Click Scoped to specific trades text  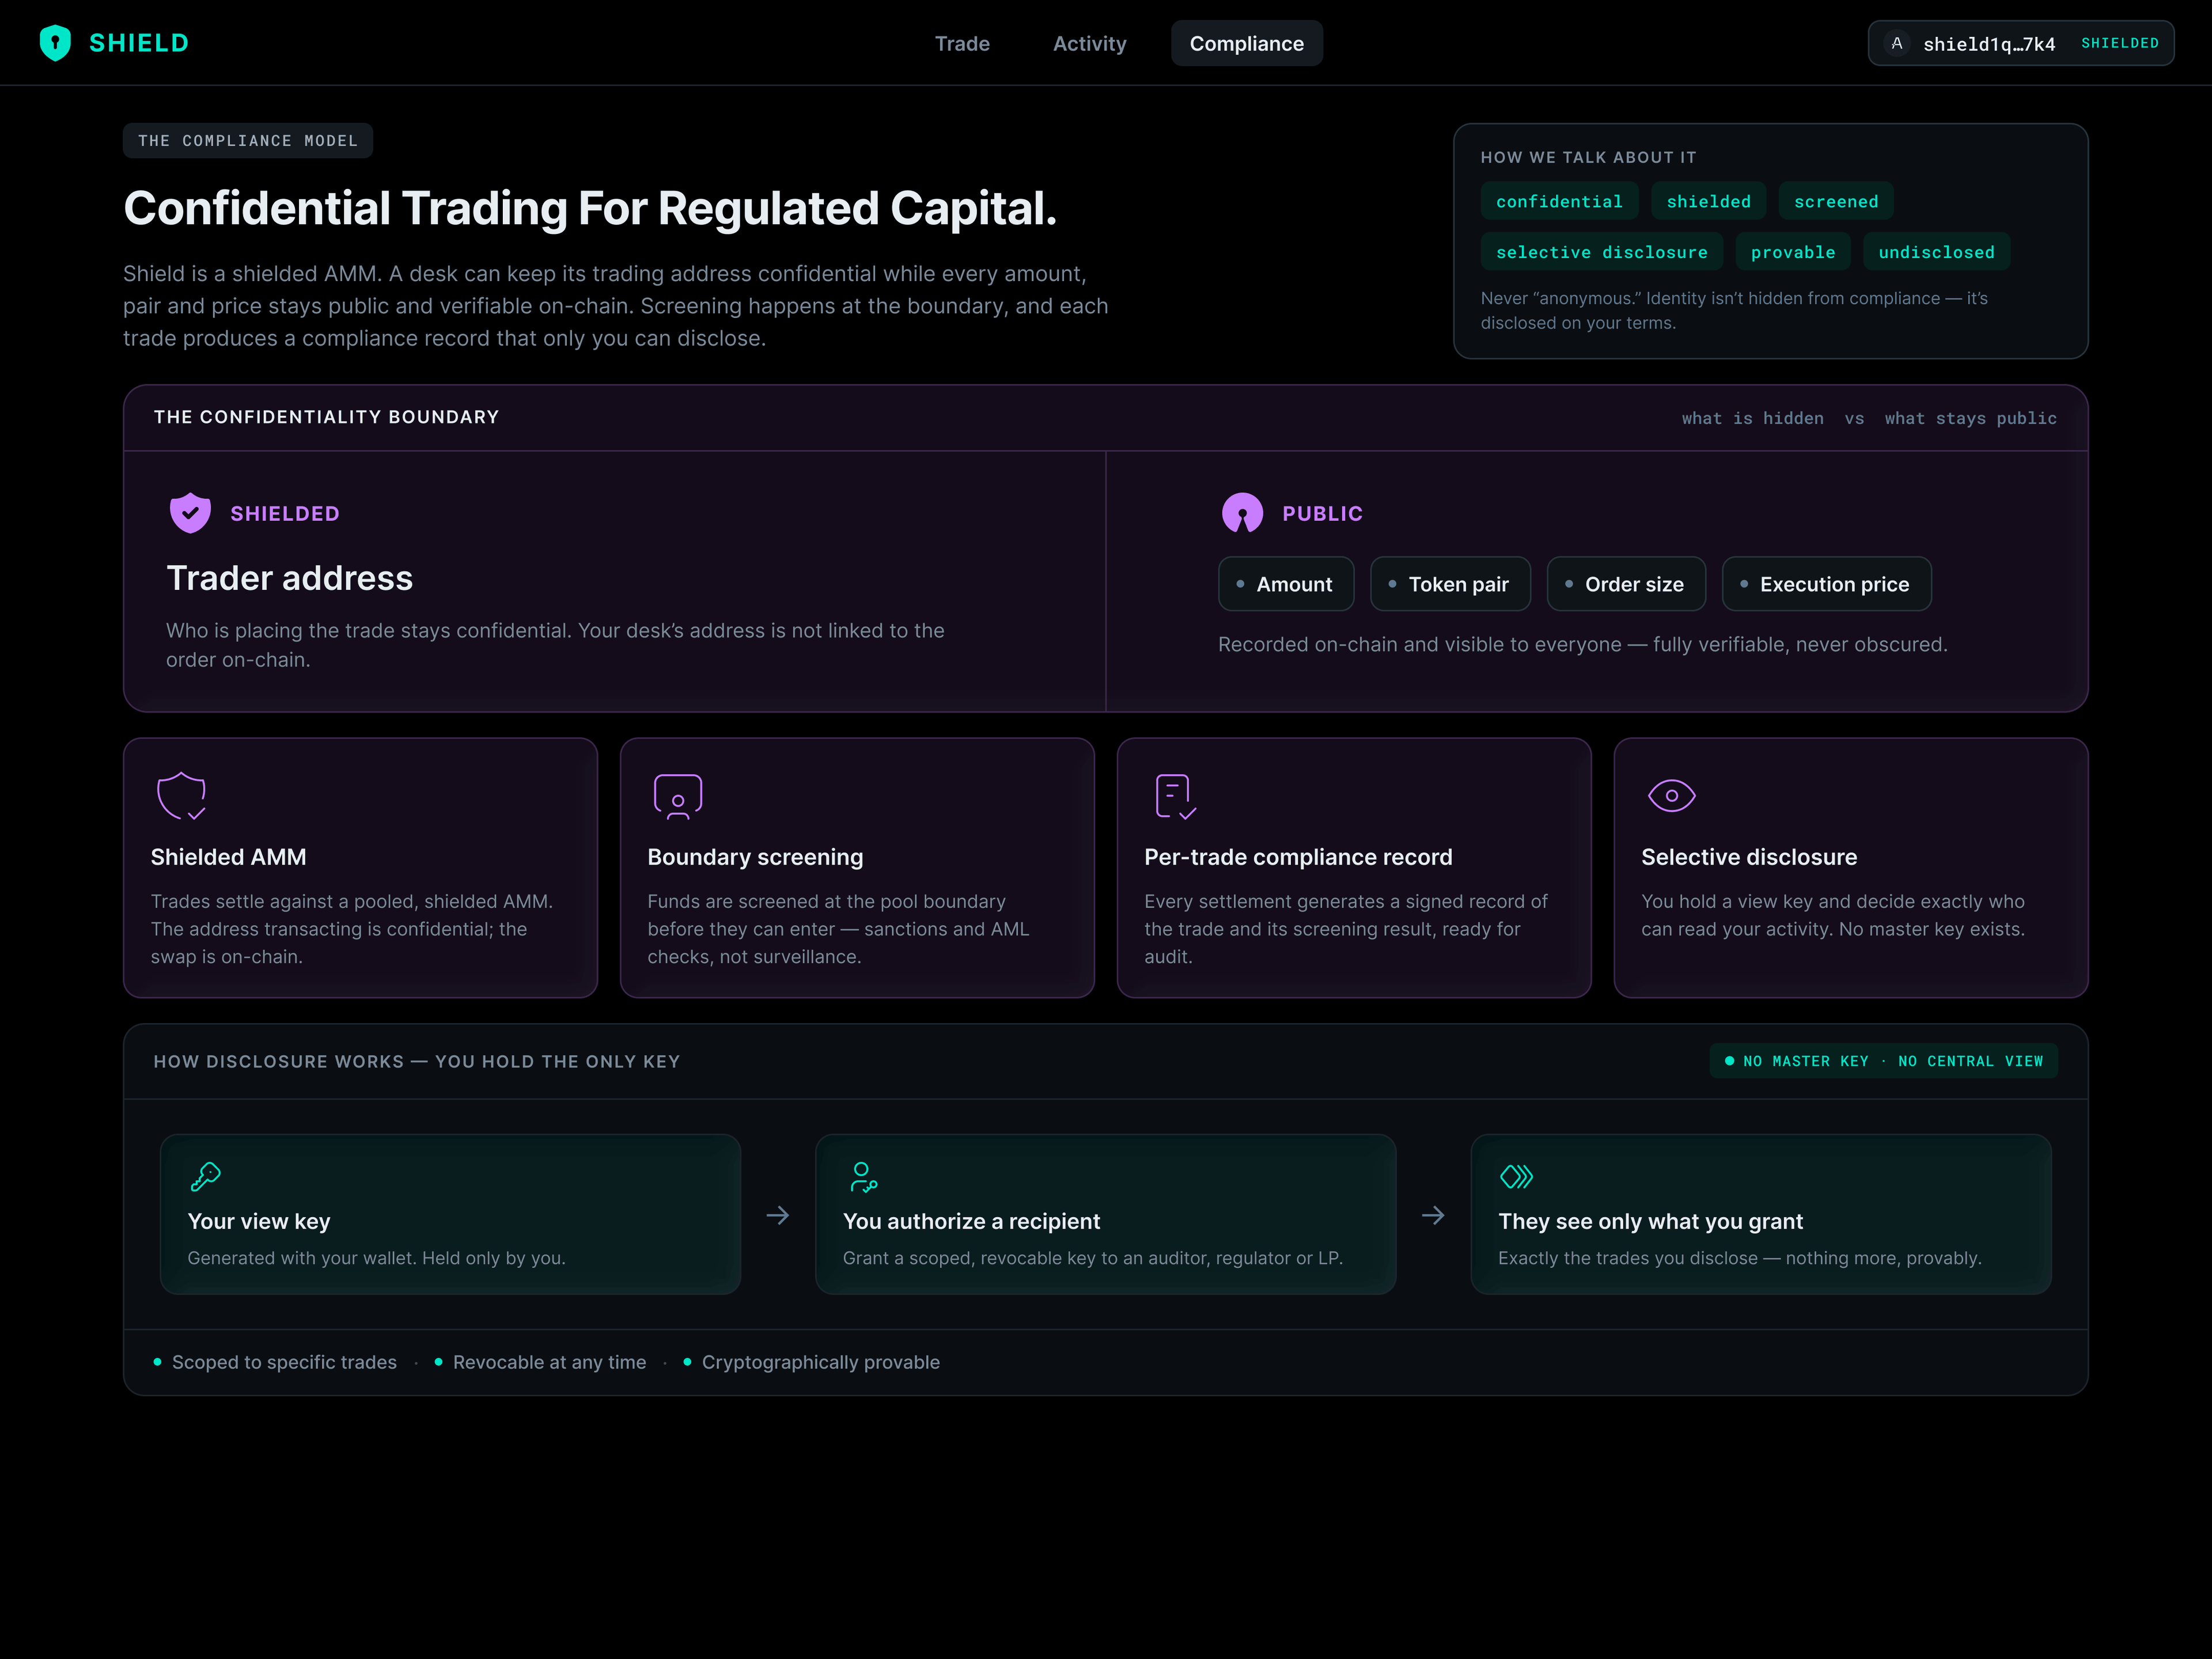(x=284, y=1362)
